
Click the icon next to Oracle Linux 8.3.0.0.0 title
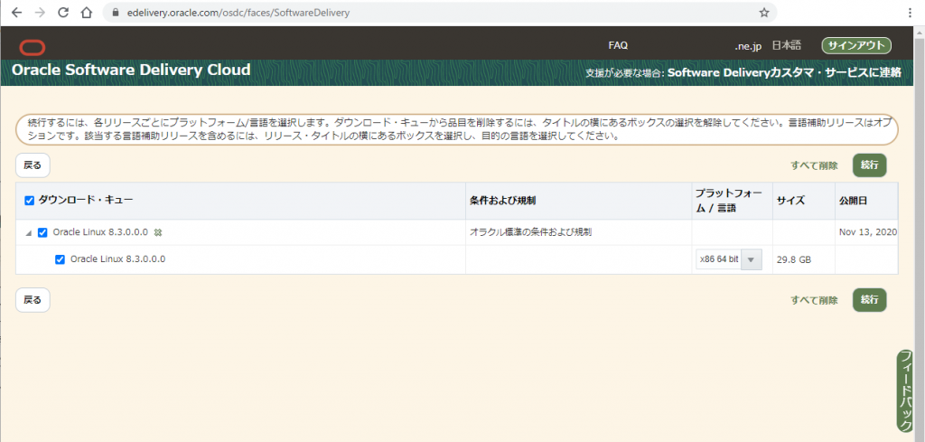point(158,233)
